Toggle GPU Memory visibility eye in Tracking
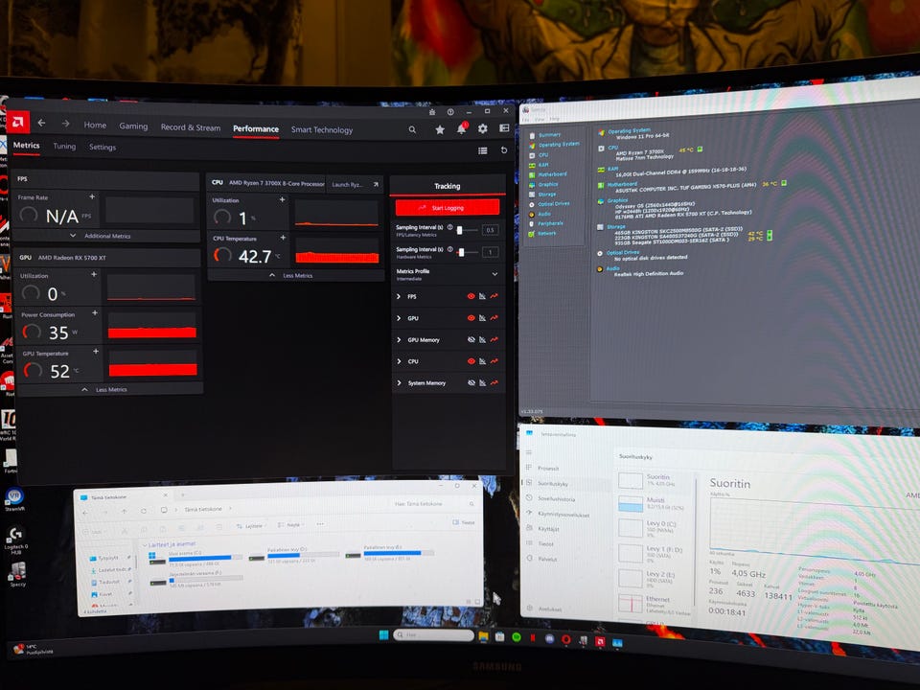 471,339
